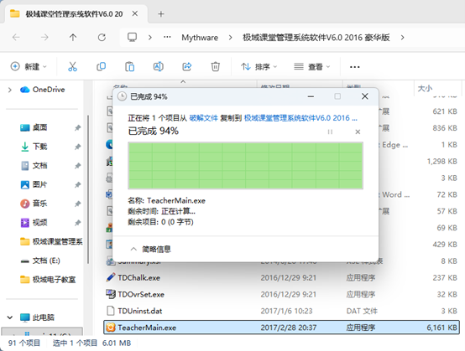Image resolution: width=465 pixels, height=351 pixels.
Task: Collapse details with 简略信息 chevron
Action: point(133,249)
